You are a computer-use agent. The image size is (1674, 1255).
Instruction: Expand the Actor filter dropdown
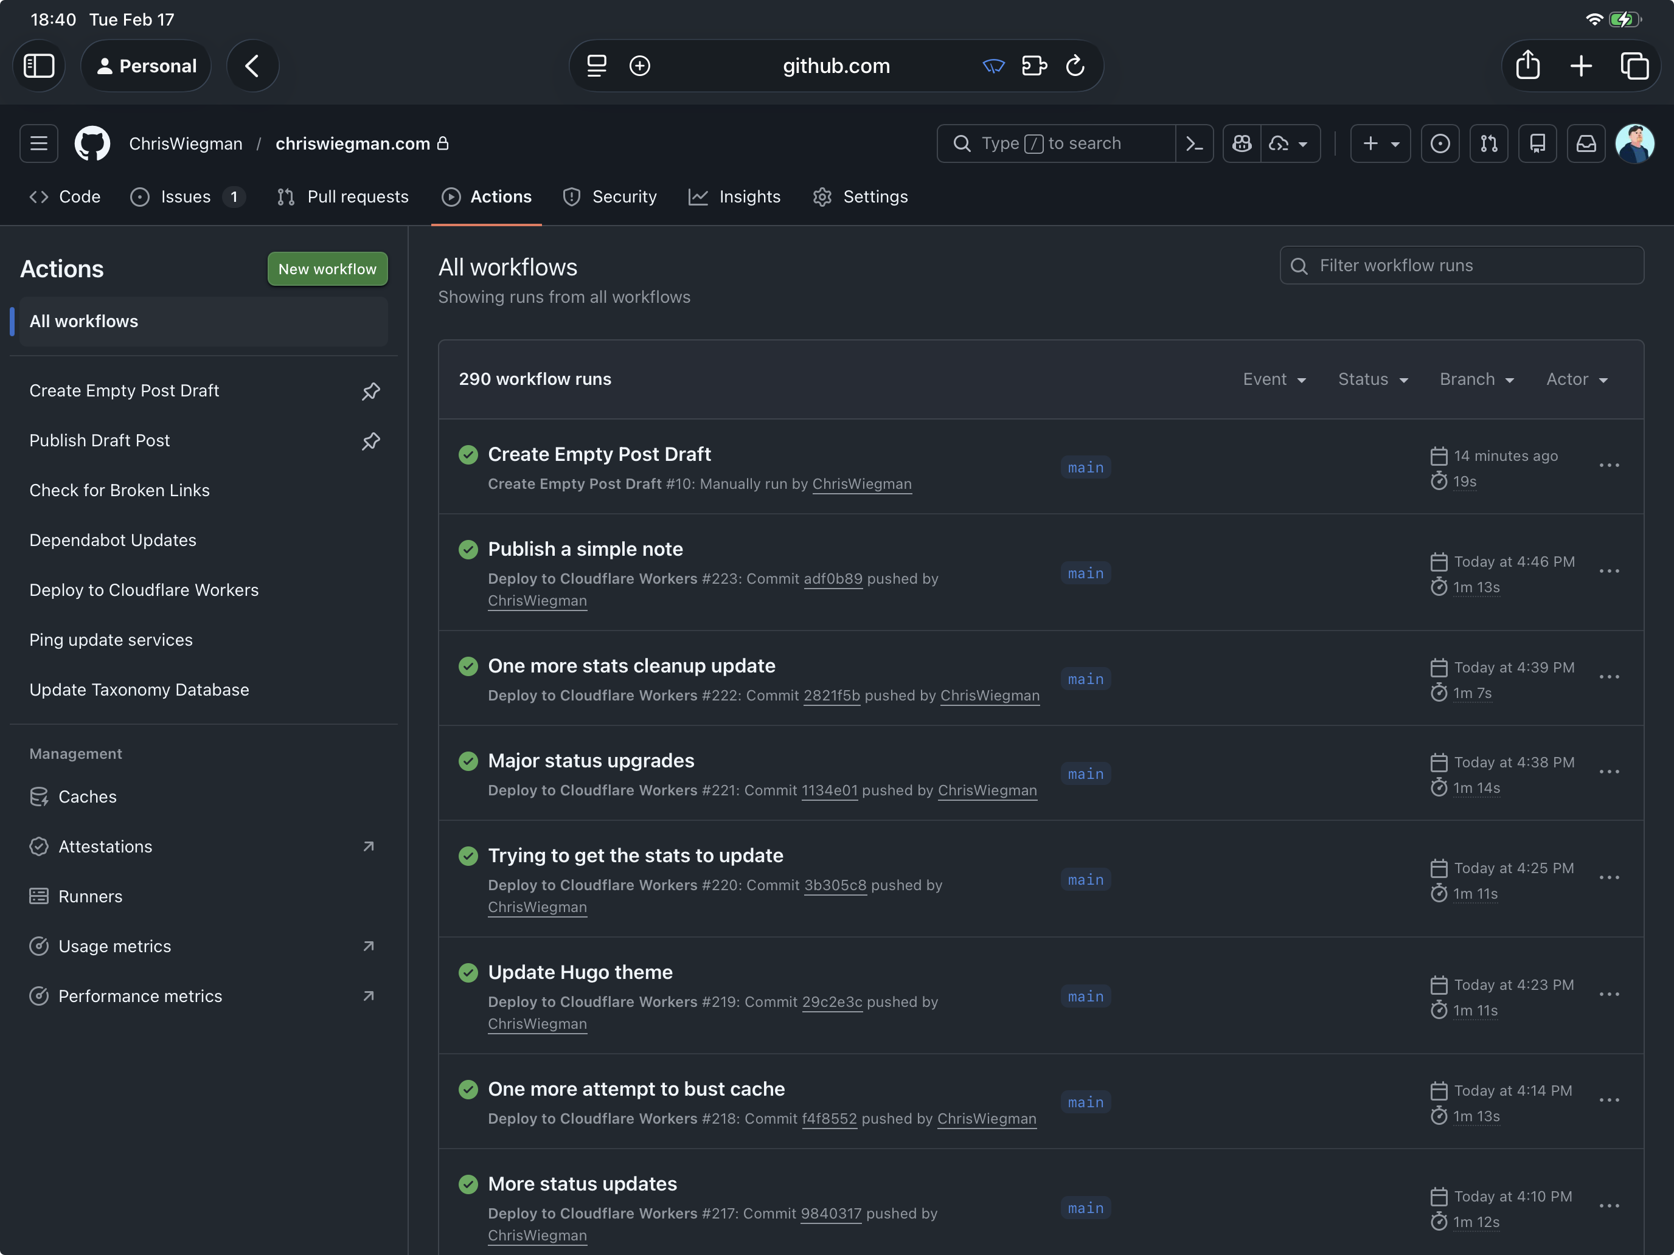pyautogui.click(x=1577, y=379)
